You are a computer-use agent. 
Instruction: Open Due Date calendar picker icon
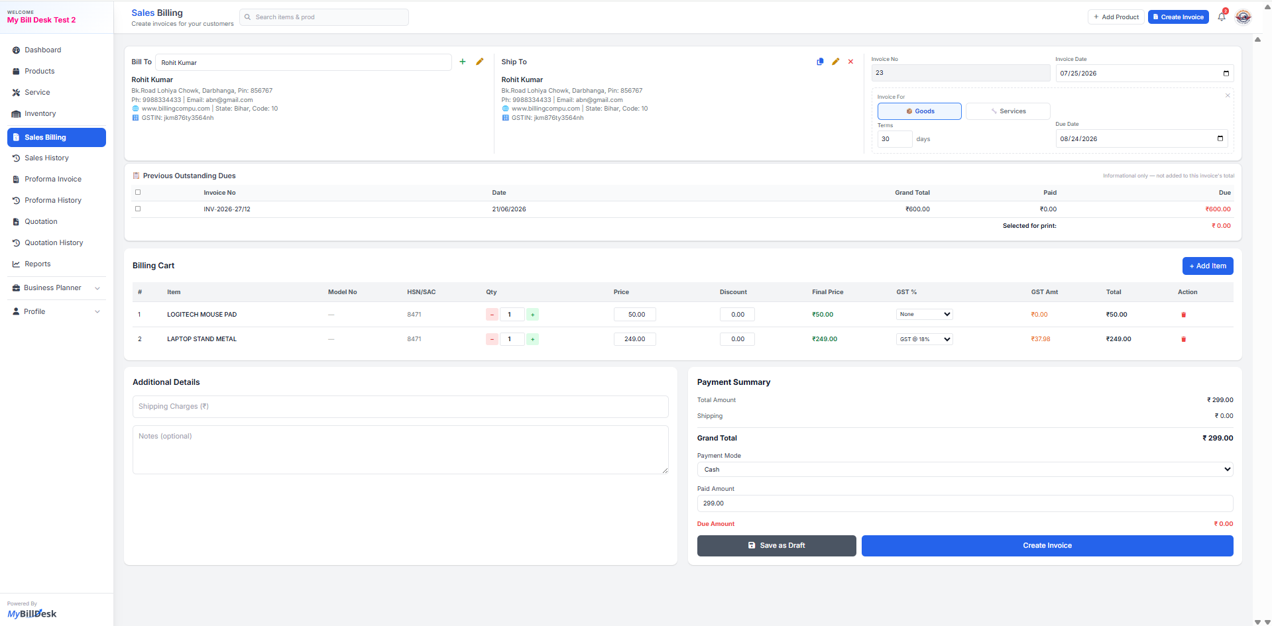point(1220,138)
